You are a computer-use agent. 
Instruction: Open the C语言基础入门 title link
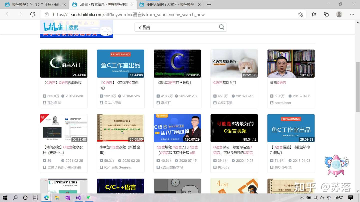click(x=224, y=83)
